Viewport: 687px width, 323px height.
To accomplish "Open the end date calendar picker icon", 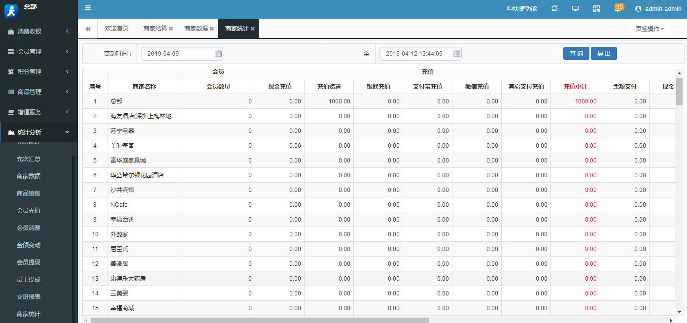I will coord(457,54).
